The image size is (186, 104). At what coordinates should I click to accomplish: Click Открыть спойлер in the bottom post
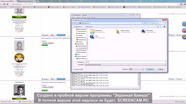(48, 87)
